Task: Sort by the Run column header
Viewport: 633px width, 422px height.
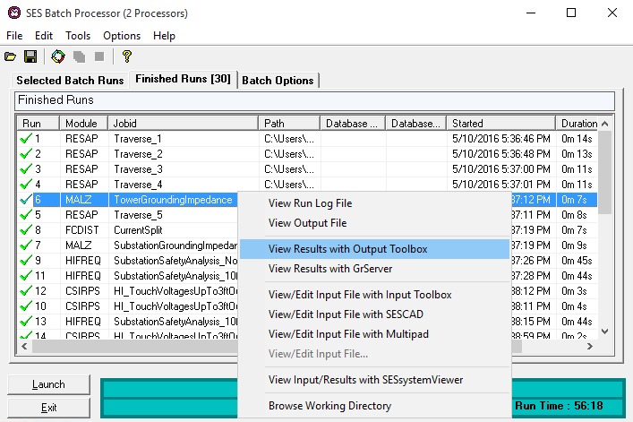Action: (x=38, y=123)
